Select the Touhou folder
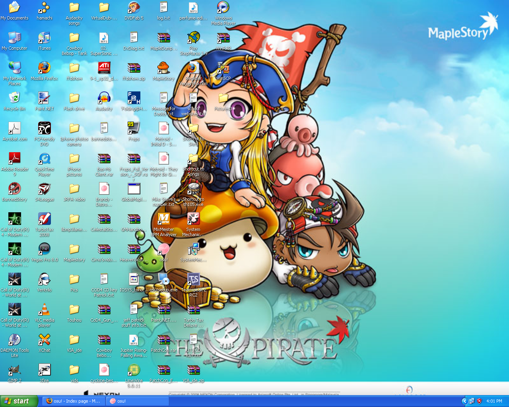Screen dimensions: 509x407 point(74,310)
